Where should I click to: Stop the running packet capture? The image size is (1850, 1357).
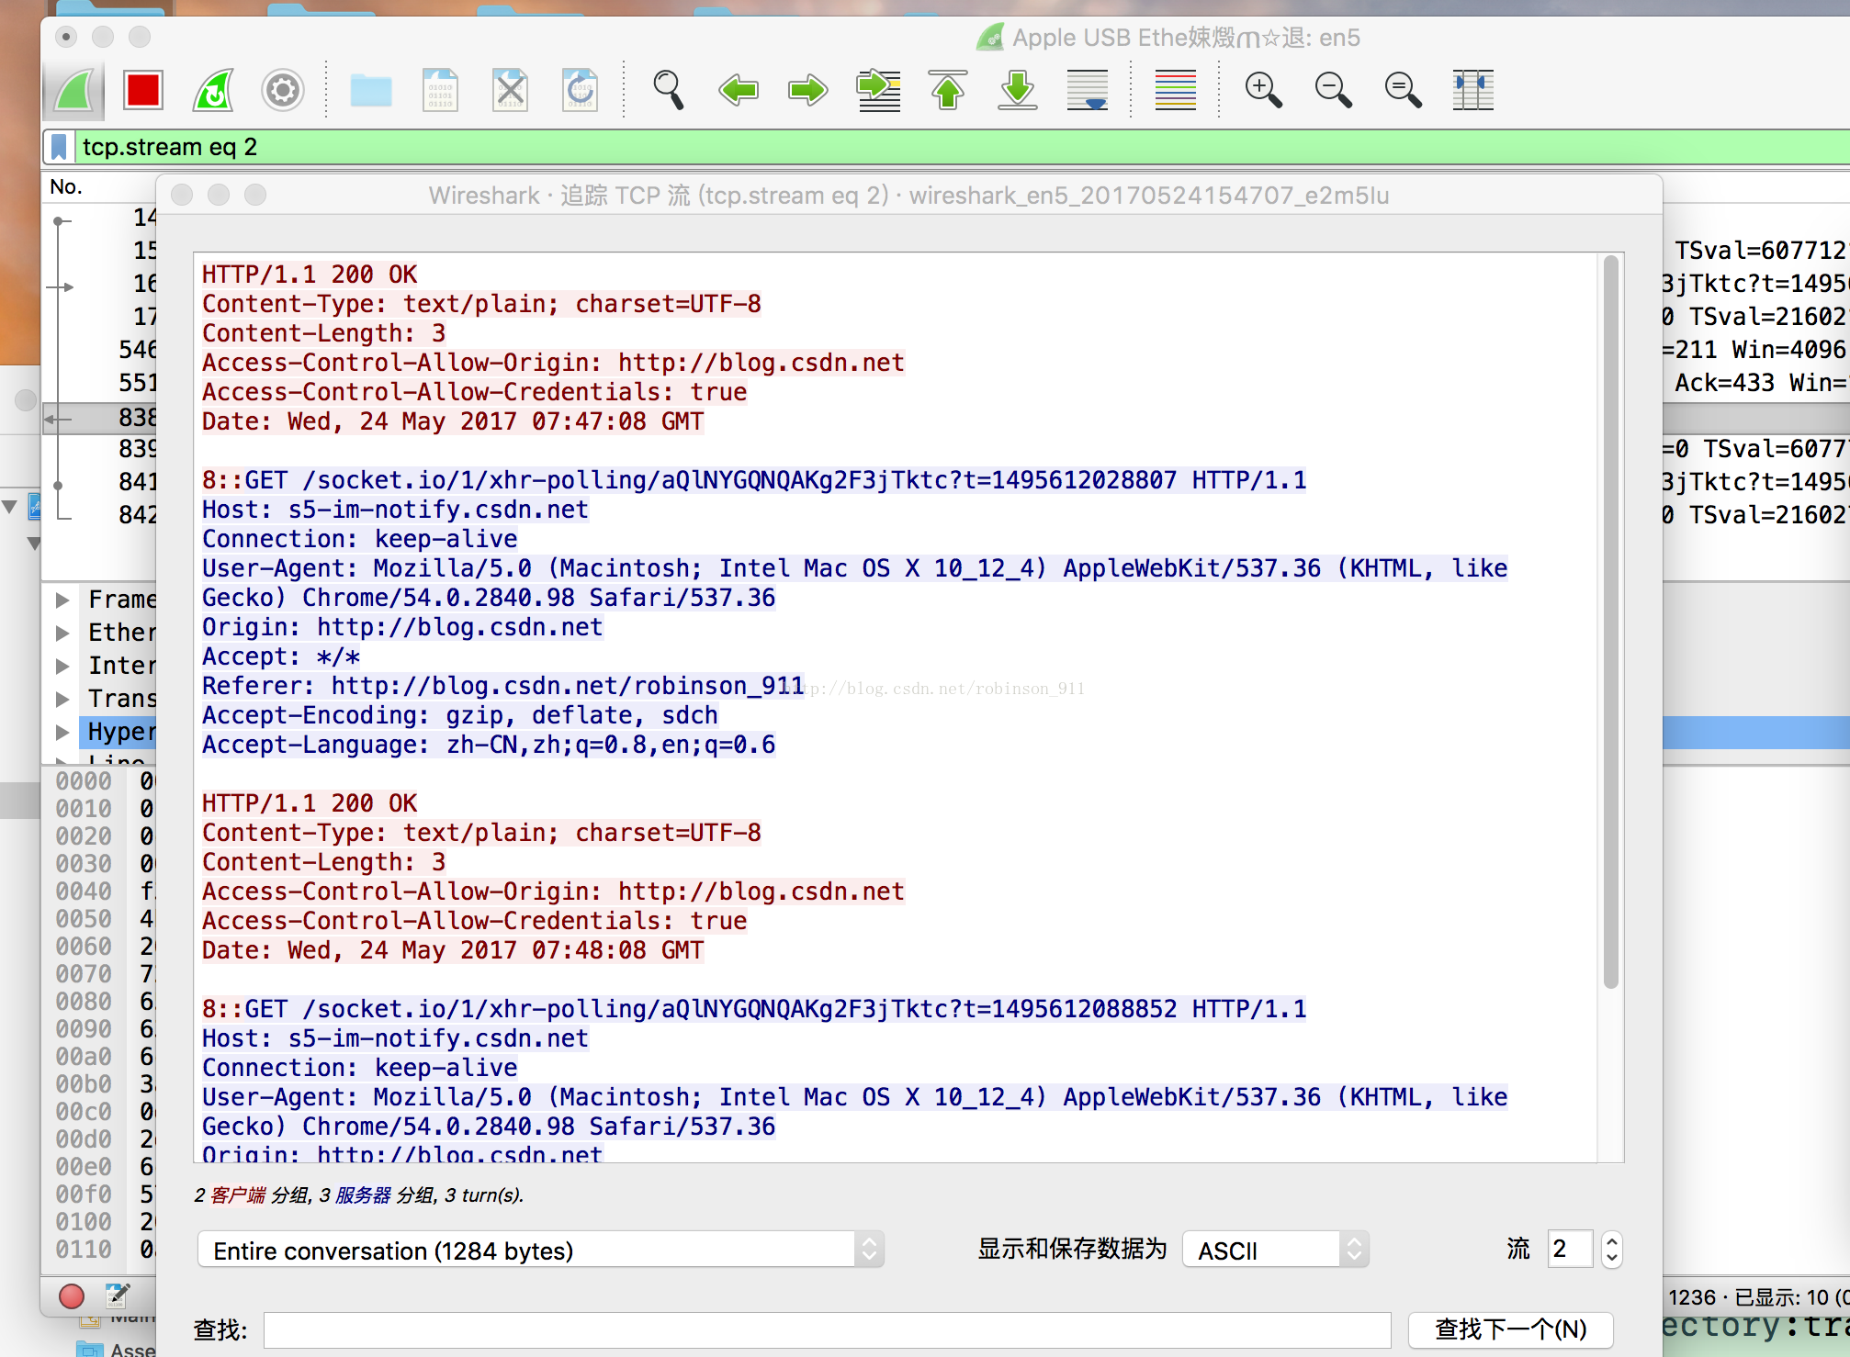point(144,90)
